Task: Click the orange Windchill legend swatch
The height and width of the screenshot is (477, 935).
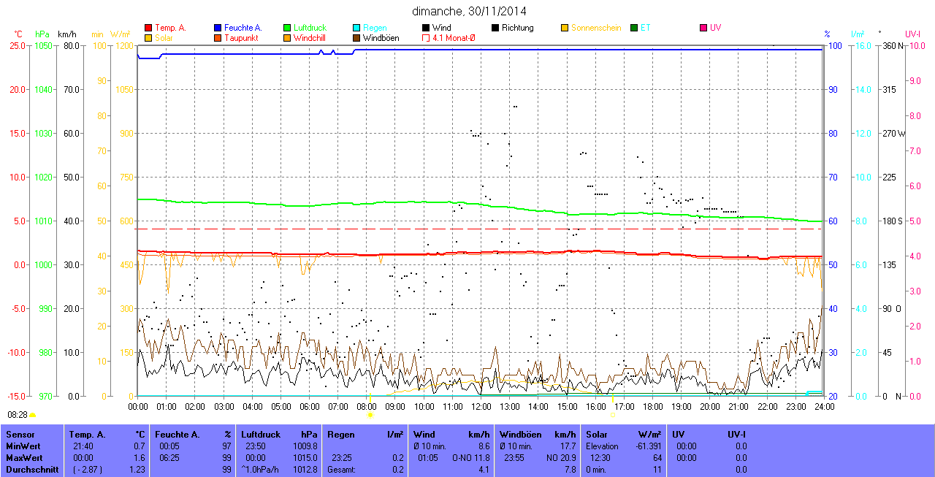Action: point(287,37)
